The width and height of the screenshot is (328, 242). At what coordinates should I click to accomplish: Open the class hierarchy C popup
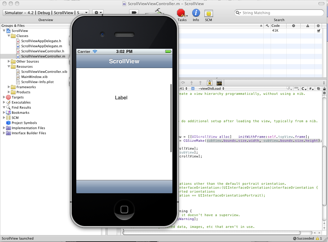tap(304, 89)
